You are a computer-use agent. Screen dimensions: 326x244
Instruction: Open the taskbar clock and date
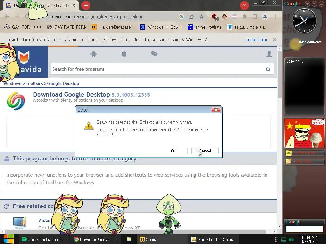308,239
